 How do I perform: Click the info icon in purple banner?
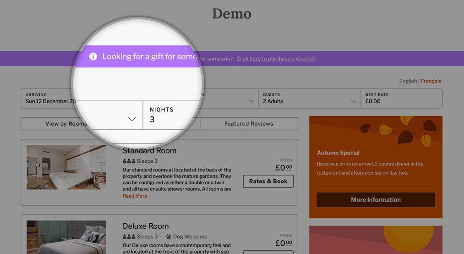93,56
